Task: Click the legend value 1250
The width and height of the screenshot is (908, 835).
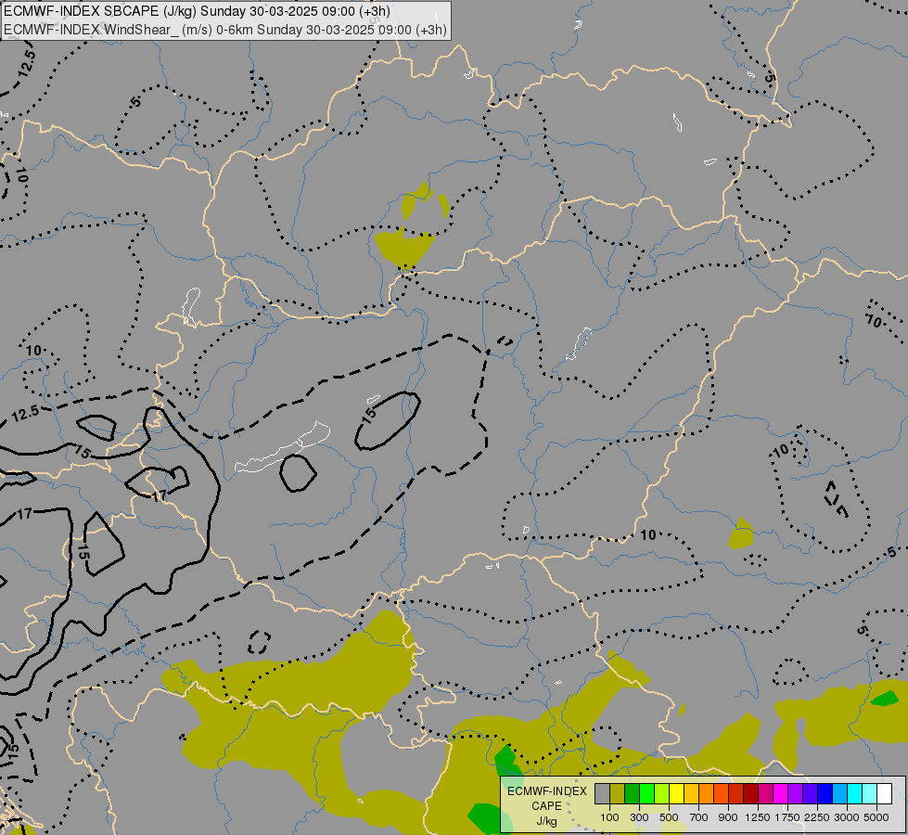Action: (758, 817)
